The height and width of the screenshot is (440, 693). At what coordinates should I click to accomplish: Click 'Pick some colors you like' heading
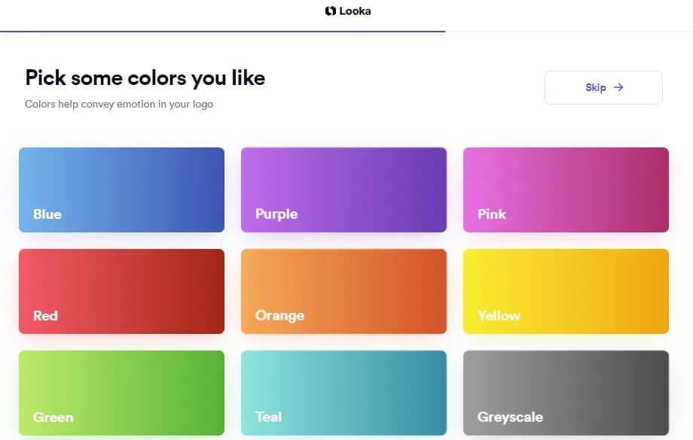pos(145,77)
